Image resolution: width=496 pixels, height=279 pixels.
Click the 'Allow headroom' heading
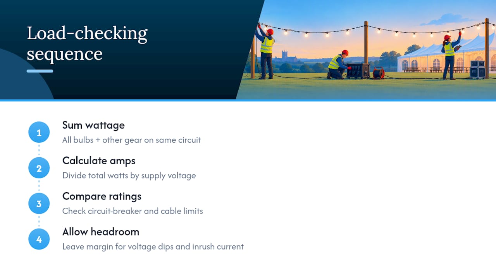101,232
